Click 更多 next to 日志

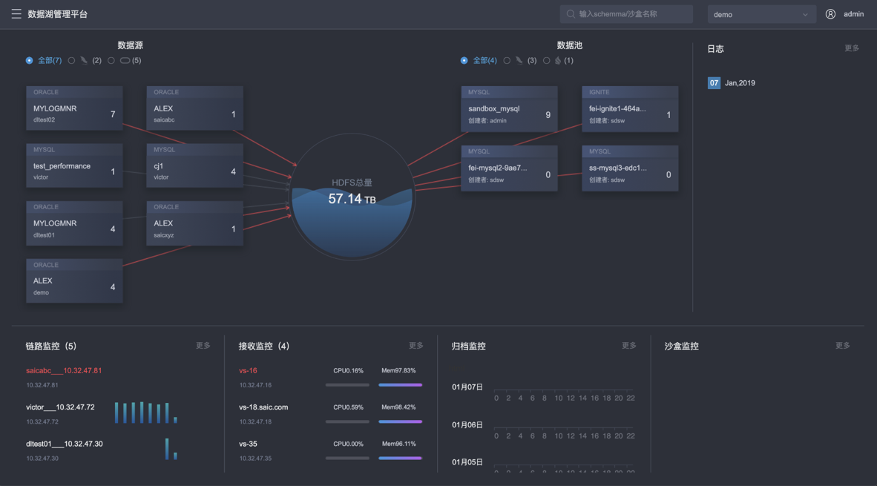point(851,48)
